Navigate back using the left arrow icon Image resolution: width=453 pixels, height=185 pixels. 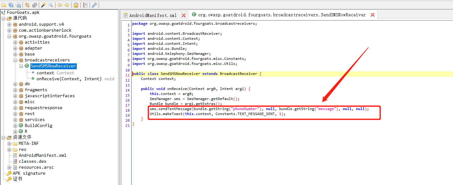60,5
